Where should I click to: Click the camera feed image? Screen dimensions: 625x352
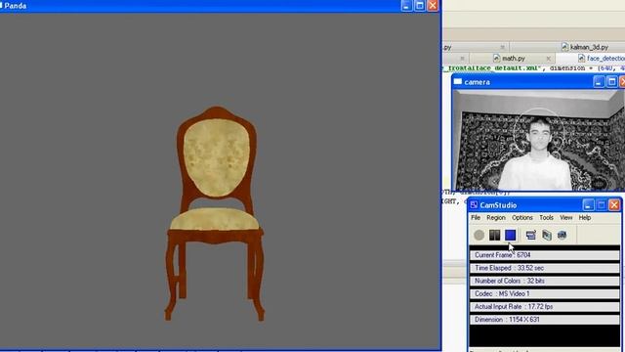[539, 140]
